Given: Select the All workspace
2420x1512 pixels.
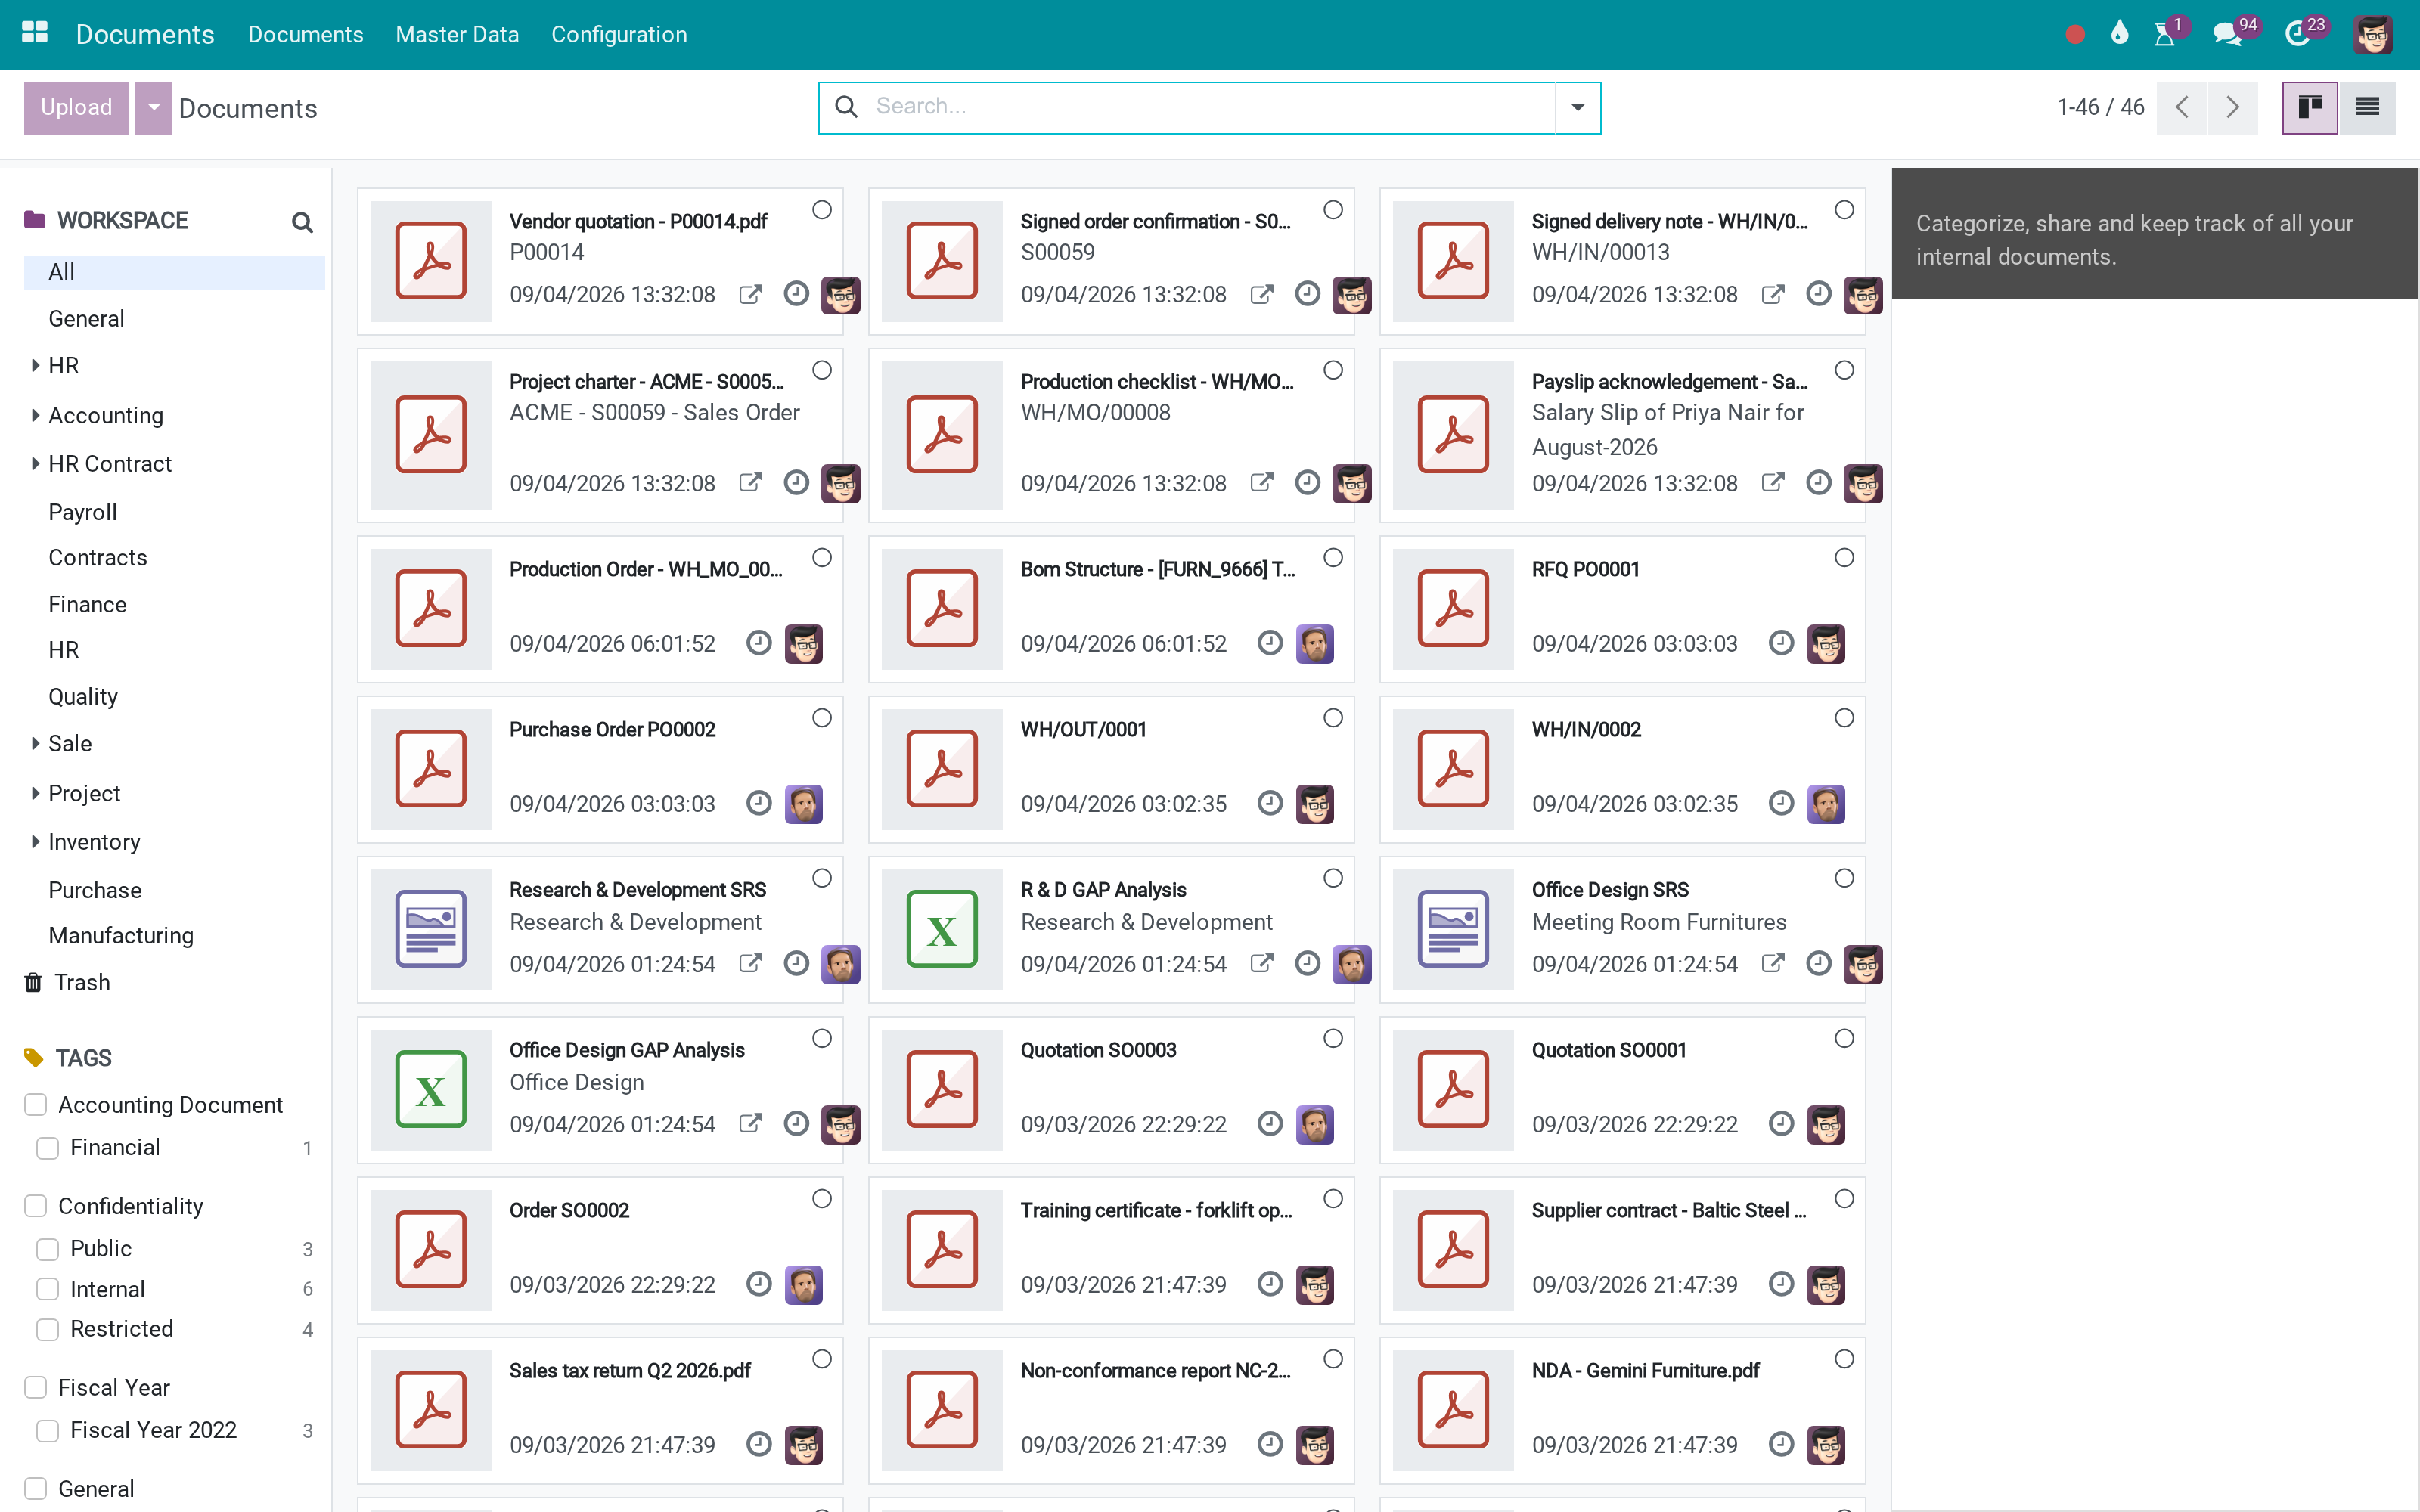Looking at the screenshot, I should pyautogui.click(x=174, y=272).
